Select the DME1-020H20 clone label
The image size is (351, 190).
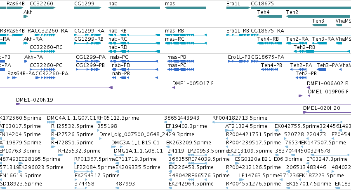pyautogui.click(x=321, y=108)
